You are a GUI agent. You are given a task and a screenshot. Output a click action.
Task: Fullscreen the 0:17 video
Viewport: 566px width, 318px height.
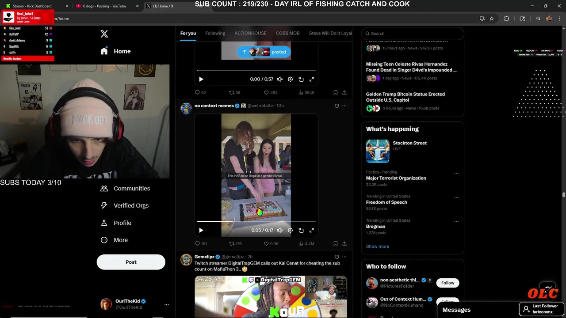[312, 231]
